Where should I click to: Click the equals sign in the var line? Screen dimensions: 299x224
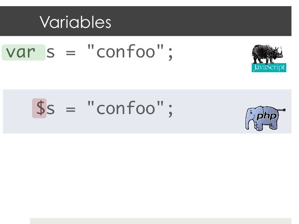tap(70, 53)
